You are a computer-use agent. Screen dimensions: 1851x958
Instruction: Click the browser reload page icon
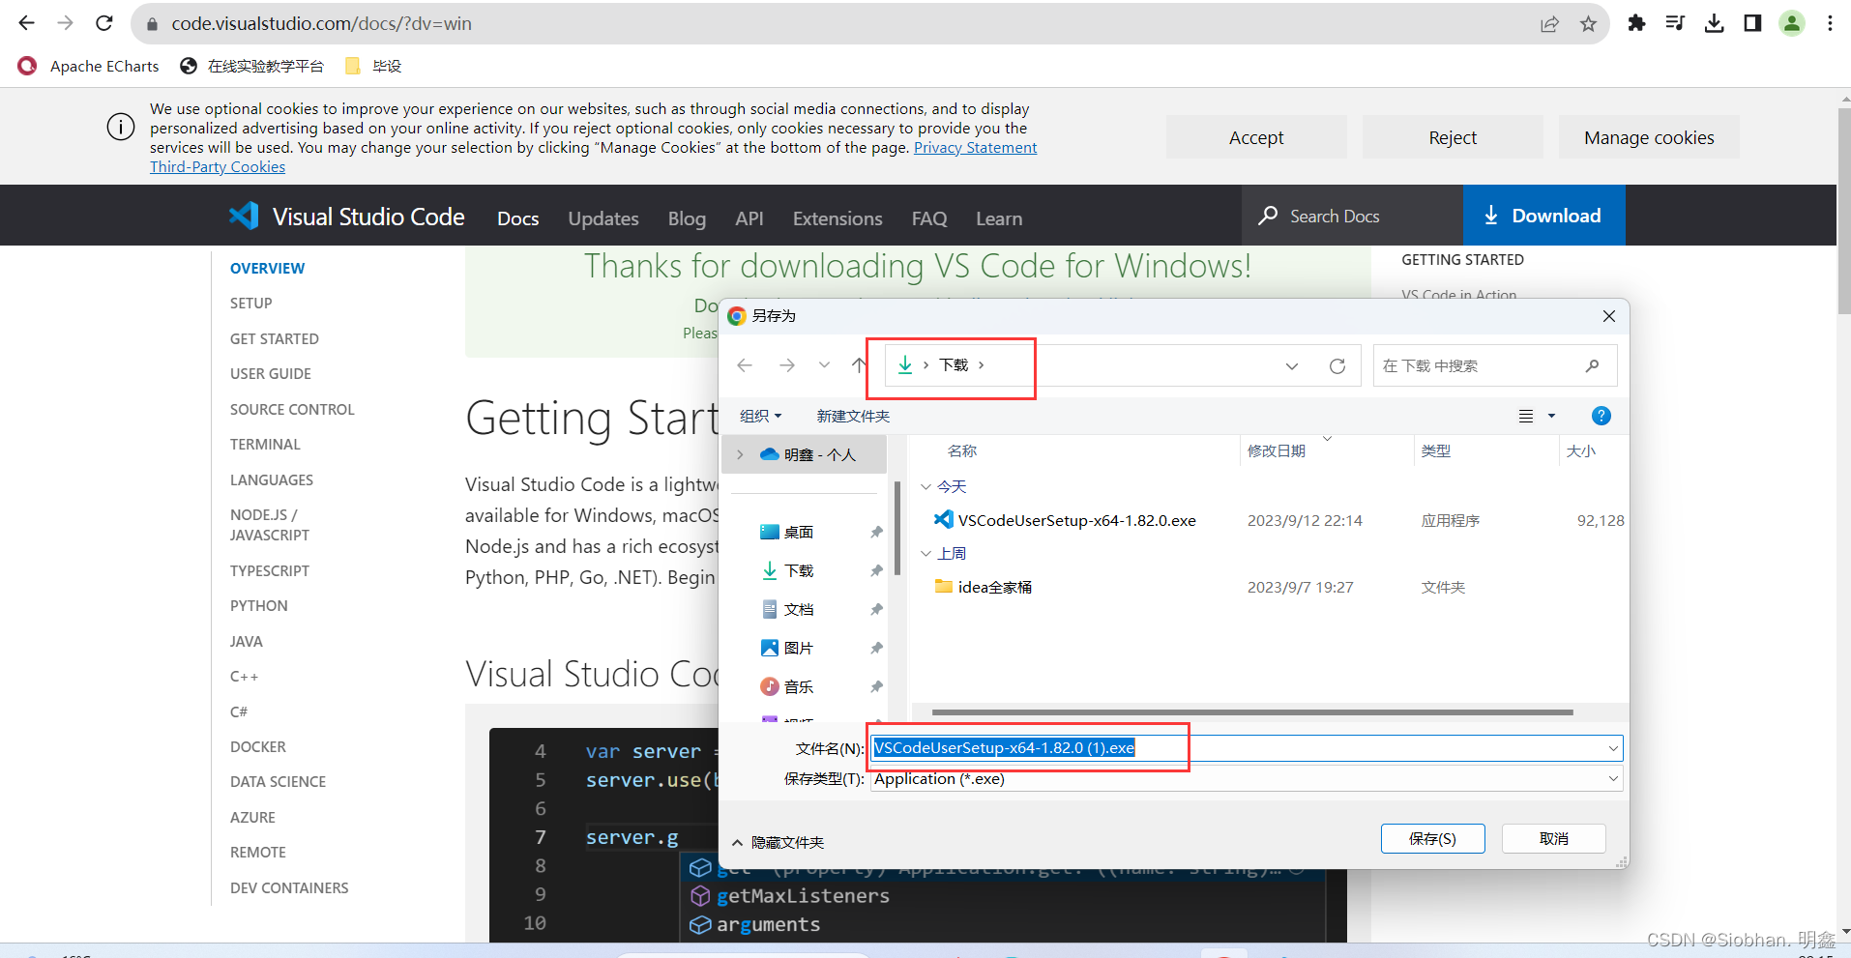[x=104, y=23]
